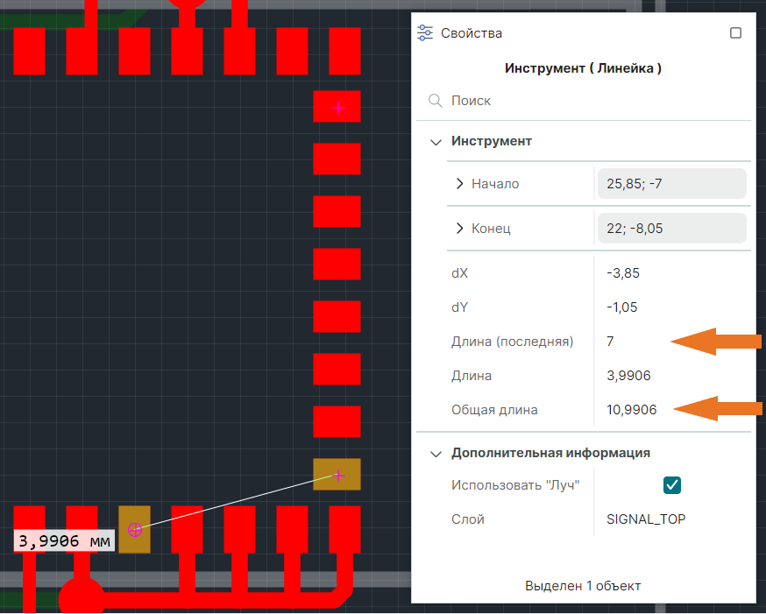The width and height of the screenshot is (766, 614).
Task: Click the Начало value field 25,85; -7
Action: pyautogui.click(x=671, y=184)
